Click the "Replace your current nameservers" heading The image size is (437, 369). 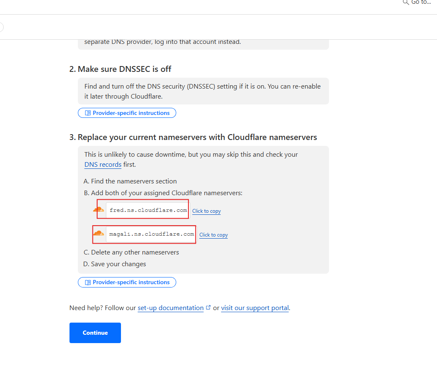(x=193, y=137)
